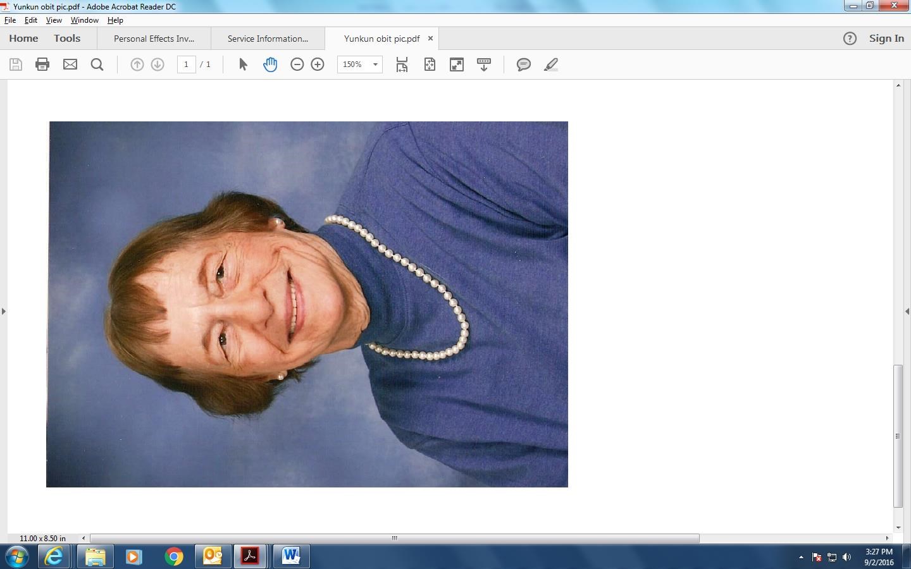This screenshot has height=569, width=911.
Task: Select the Hand tool in the toolbar
Action: coord(270,64)
